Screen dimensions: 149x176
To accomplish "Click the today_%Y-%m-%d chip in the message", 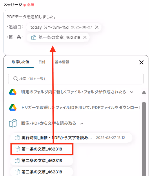I will pyautogui.click(x=64, y=27).
